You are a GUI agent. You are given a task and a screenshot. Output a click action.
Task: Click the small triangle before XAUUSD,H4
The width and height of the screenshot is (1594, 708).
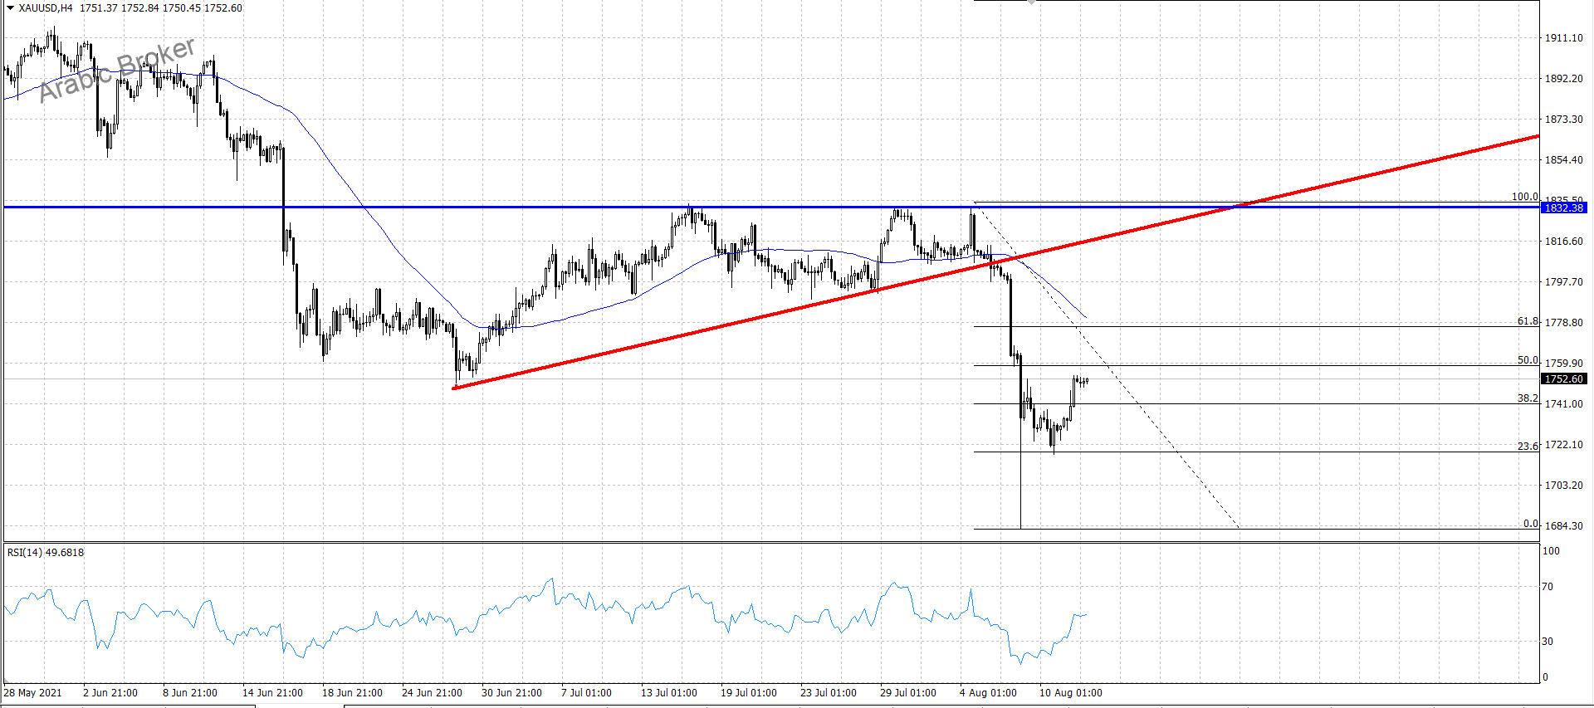pyautogui.click(x=10, y=7)
